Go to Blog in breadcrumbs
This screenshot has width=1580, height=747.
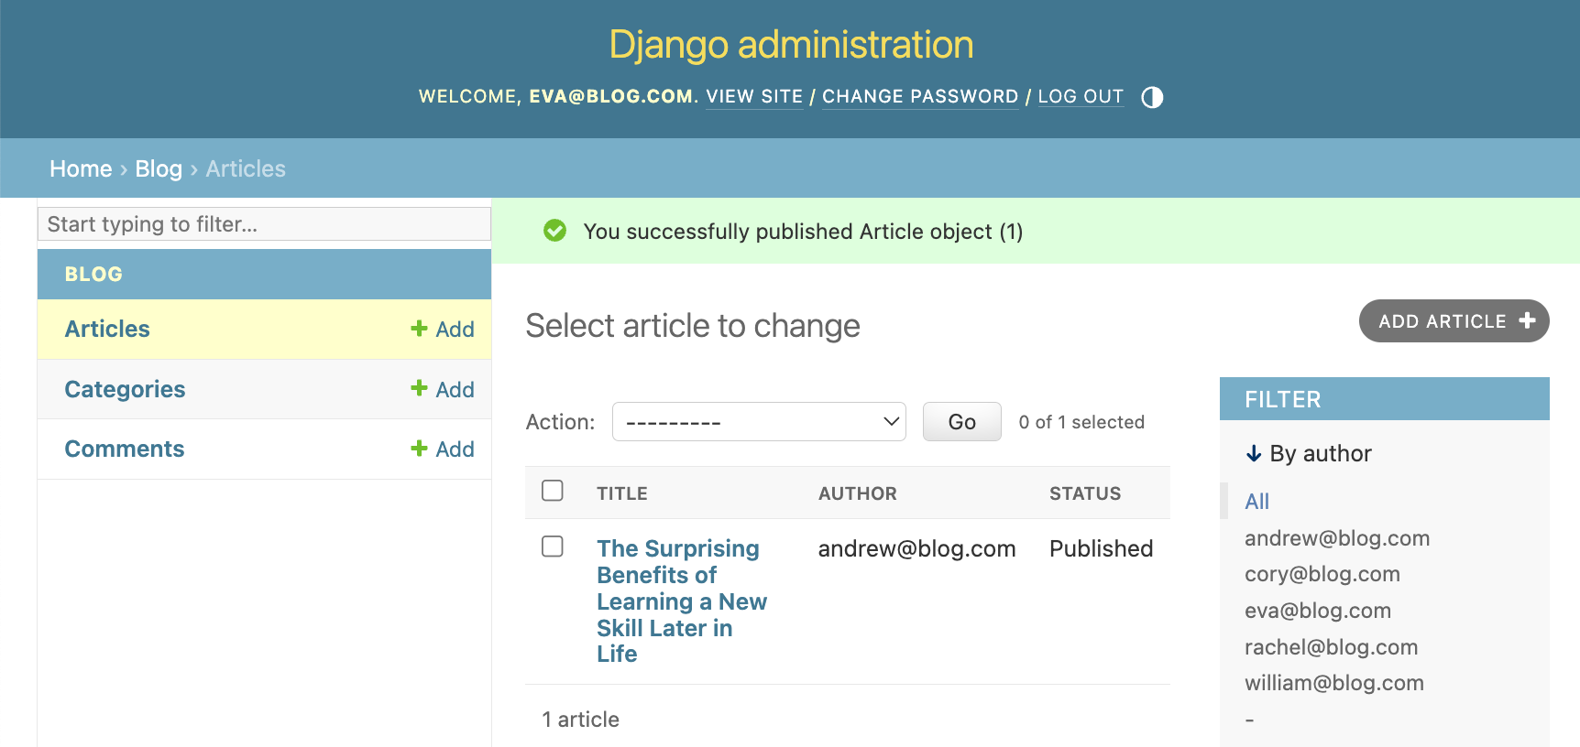[159, 168]
